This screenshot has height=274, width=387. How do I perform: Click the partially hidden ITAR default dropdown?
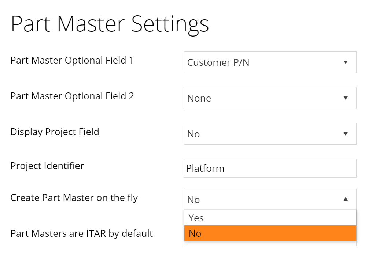(270, 244)
